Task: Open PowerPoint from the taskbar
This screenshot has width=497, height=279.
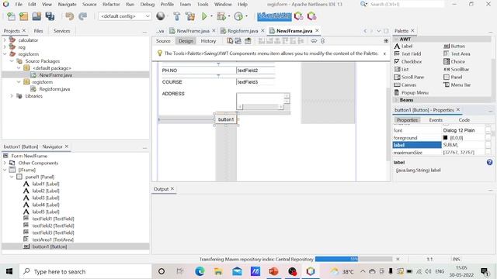Action: pyautogui.click(x=273, y=271)
